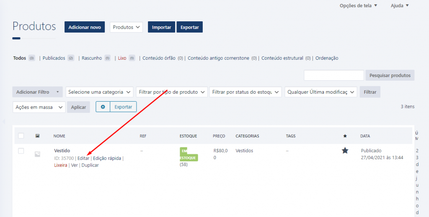This screenshot has width=429, height=217.
Task: Click the CATEGORIAS column header
Action: (x=247, y=136)
